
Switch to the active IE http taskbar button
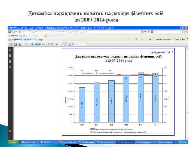[x=125, y=142]
